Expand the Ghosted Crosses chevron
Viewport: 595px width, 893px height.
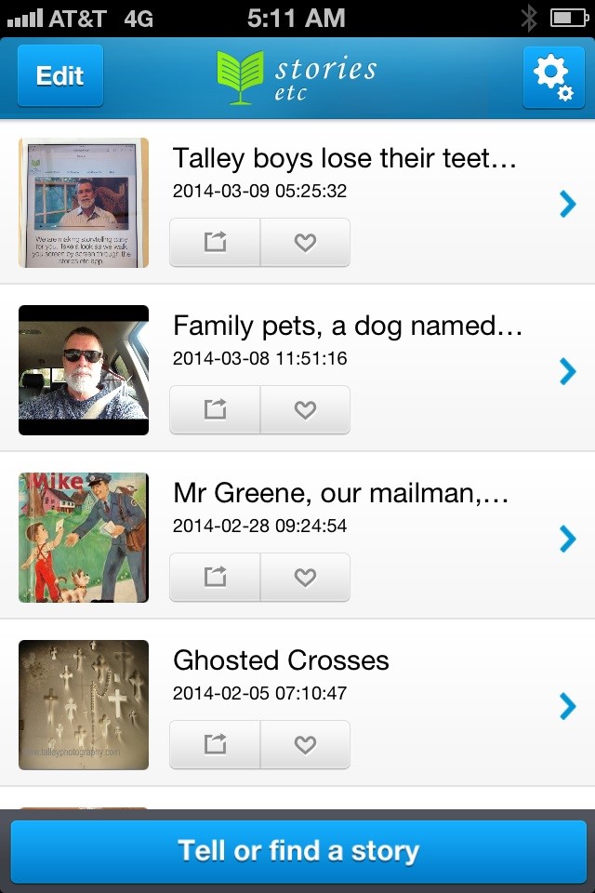point(567,706)
